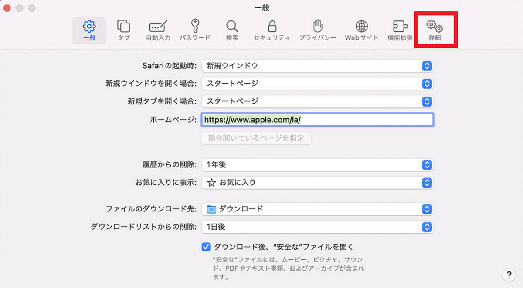Expand the 新規タブを開く場合 dropdown
The width and height of the screenshot is (523, 288).
(317, 101)
